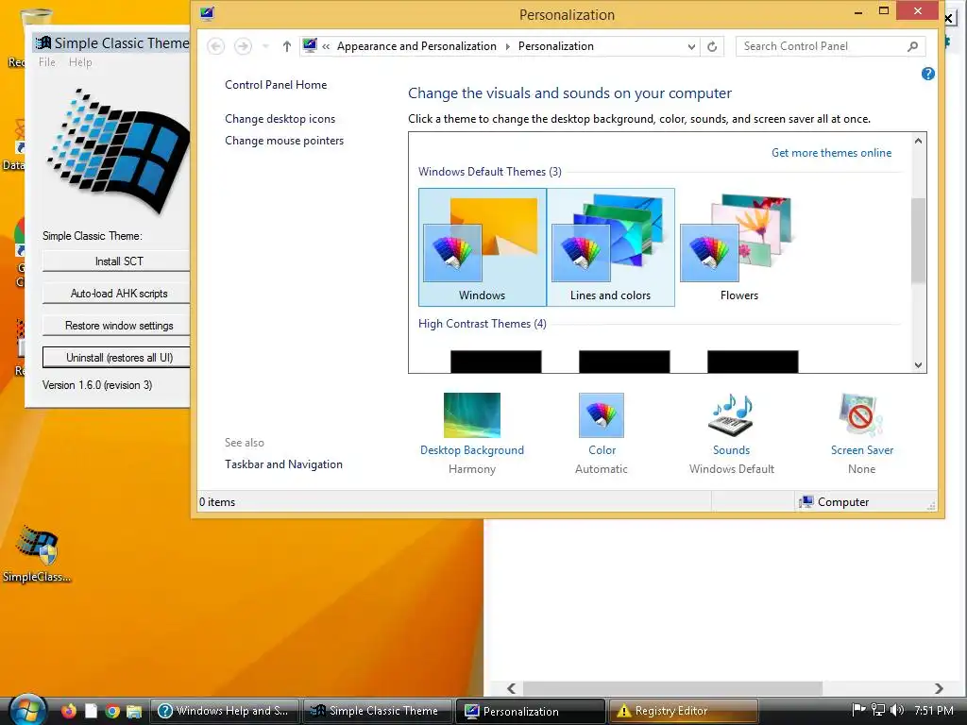Open Change mouse pointers link
Screen dimensions: 967x725
point(284,141)
